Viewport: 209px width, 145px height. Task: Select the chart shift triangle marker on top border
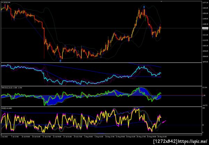click(161, 1)
